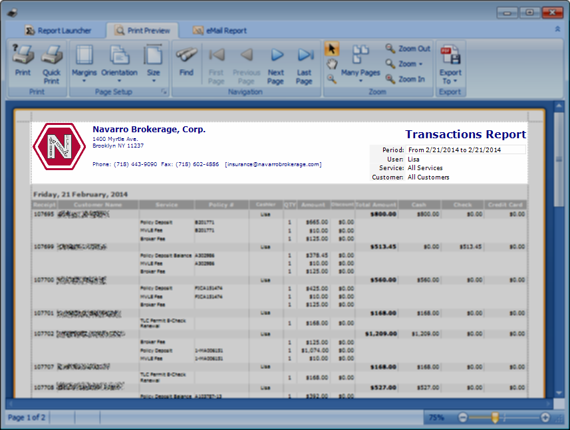Jump to the Last Page
Screen dimensions: 570x430
point(305,63)
